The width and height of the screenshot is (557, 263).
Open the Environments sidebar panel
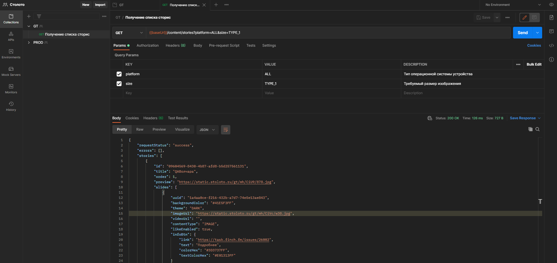click(x=11, y=54)
